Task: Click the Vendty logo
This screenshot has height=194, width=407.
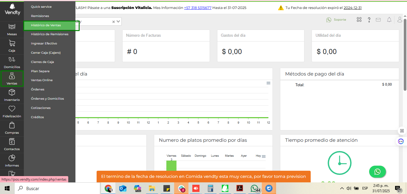Action: click(x=12, y=9)
